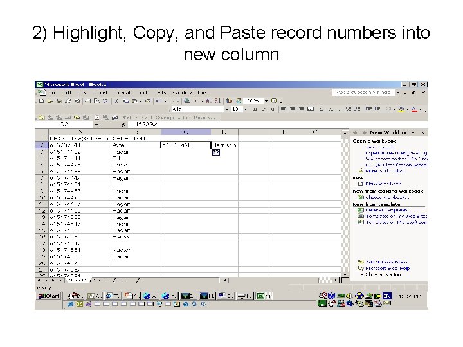The height and width of the screenshot is (347, 463).
Task: Toggle Italic formatting
Action: pos(264,109)
